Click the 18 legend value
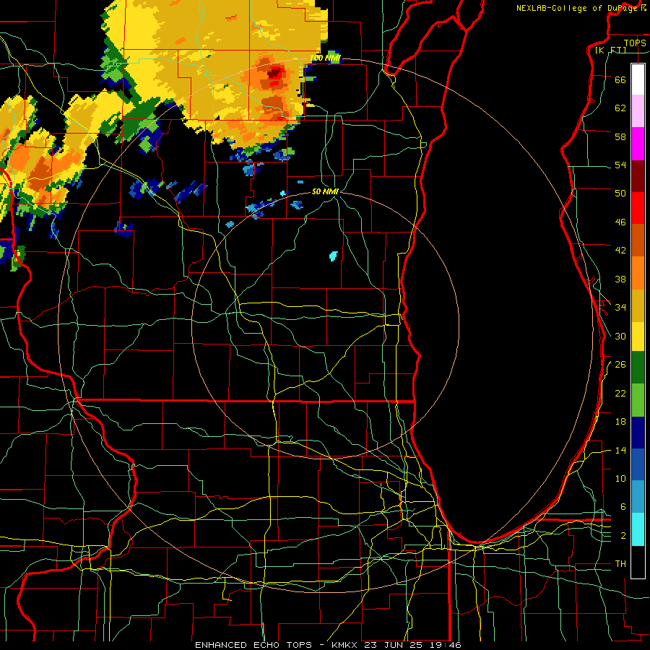Viewport: 650px width, 650px height. pos(620,422)
